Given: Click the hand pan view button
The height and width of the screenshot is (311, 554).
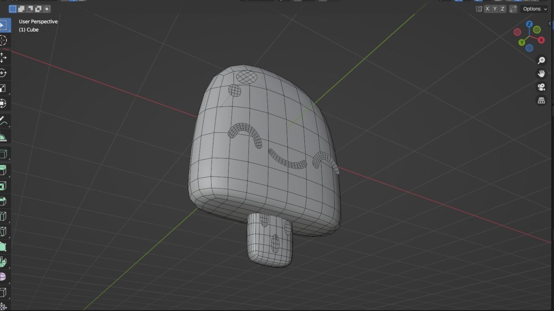Looking at the screenshot, I should 541,74.
